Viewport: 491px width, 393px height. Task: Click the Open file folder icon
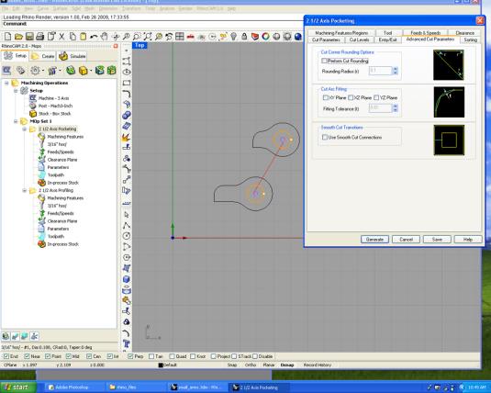pos(18,37)
